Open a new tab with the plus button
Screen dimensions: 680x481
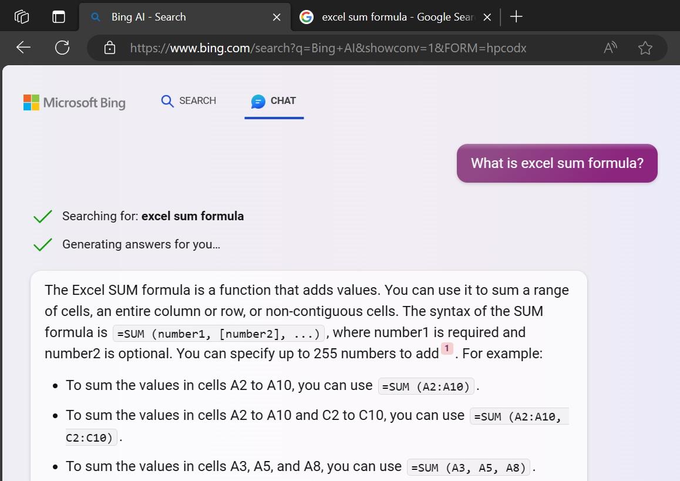516,17
